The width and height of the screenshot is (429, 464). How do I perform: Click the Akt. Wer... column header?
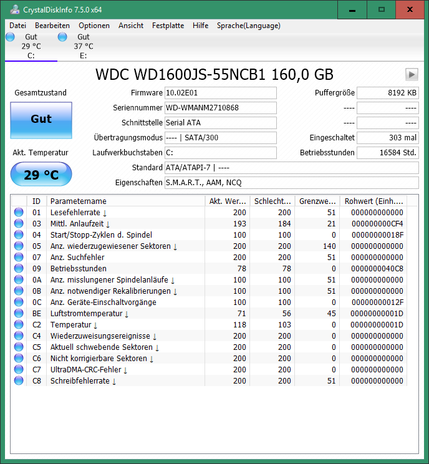click(x=228, y=201)
